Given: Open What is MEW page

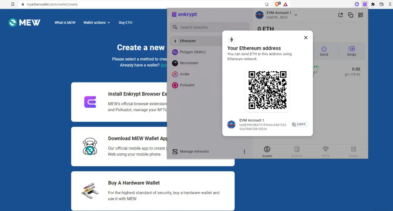Looking at the screenshot, I should coord(65,22).
